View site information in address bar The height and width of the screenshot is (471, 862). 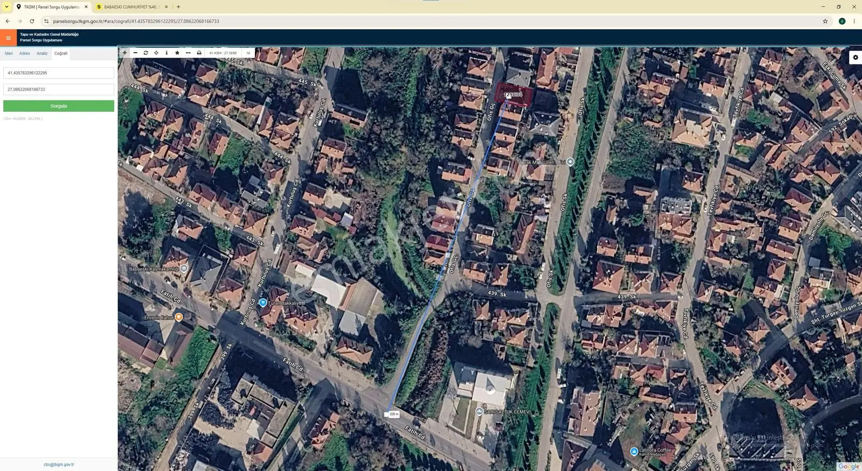tap(46, 21)
